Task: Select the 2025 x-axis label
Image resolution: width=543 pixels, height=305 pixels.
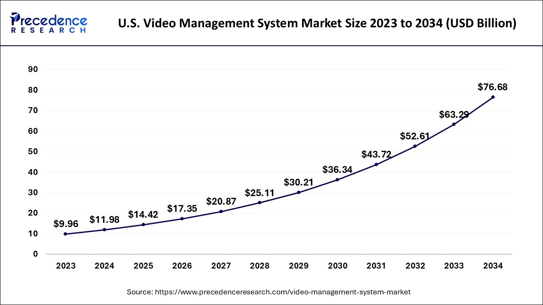Action: pos(143,266)
